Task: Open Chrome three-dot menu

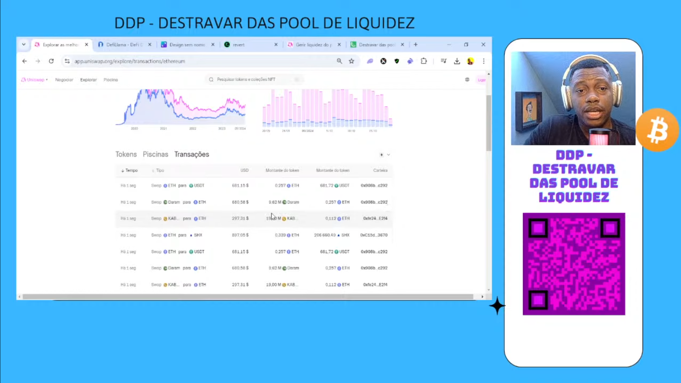Action: click(x=484, y=61)
